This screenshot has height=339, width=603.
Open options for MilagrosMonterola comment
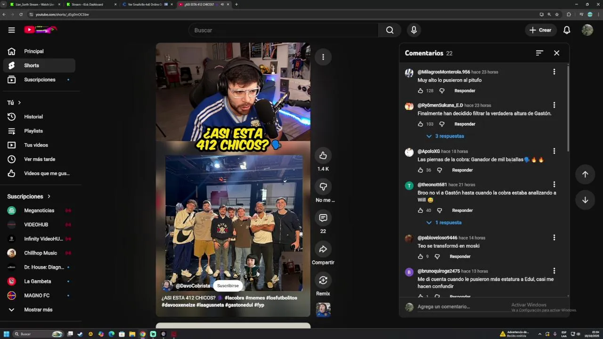pos(554,72)
